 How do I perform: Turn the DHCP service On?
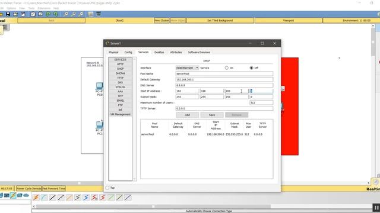[227, 68]
